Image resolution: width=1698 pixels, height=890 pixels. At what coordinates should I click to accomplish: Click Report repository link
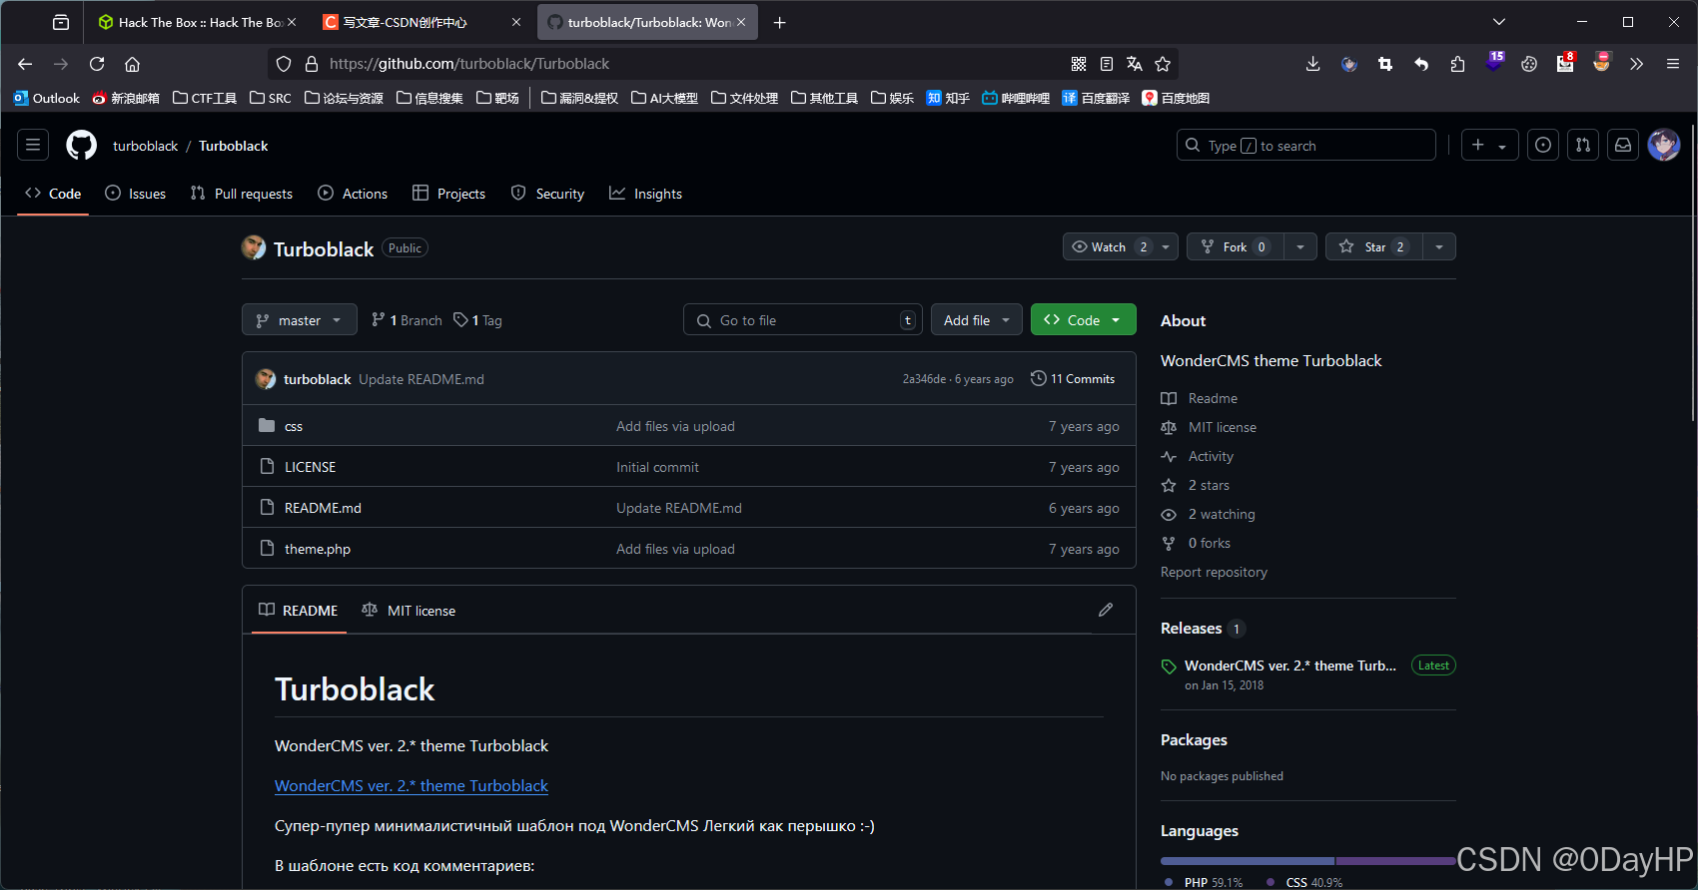(1214, 572)
